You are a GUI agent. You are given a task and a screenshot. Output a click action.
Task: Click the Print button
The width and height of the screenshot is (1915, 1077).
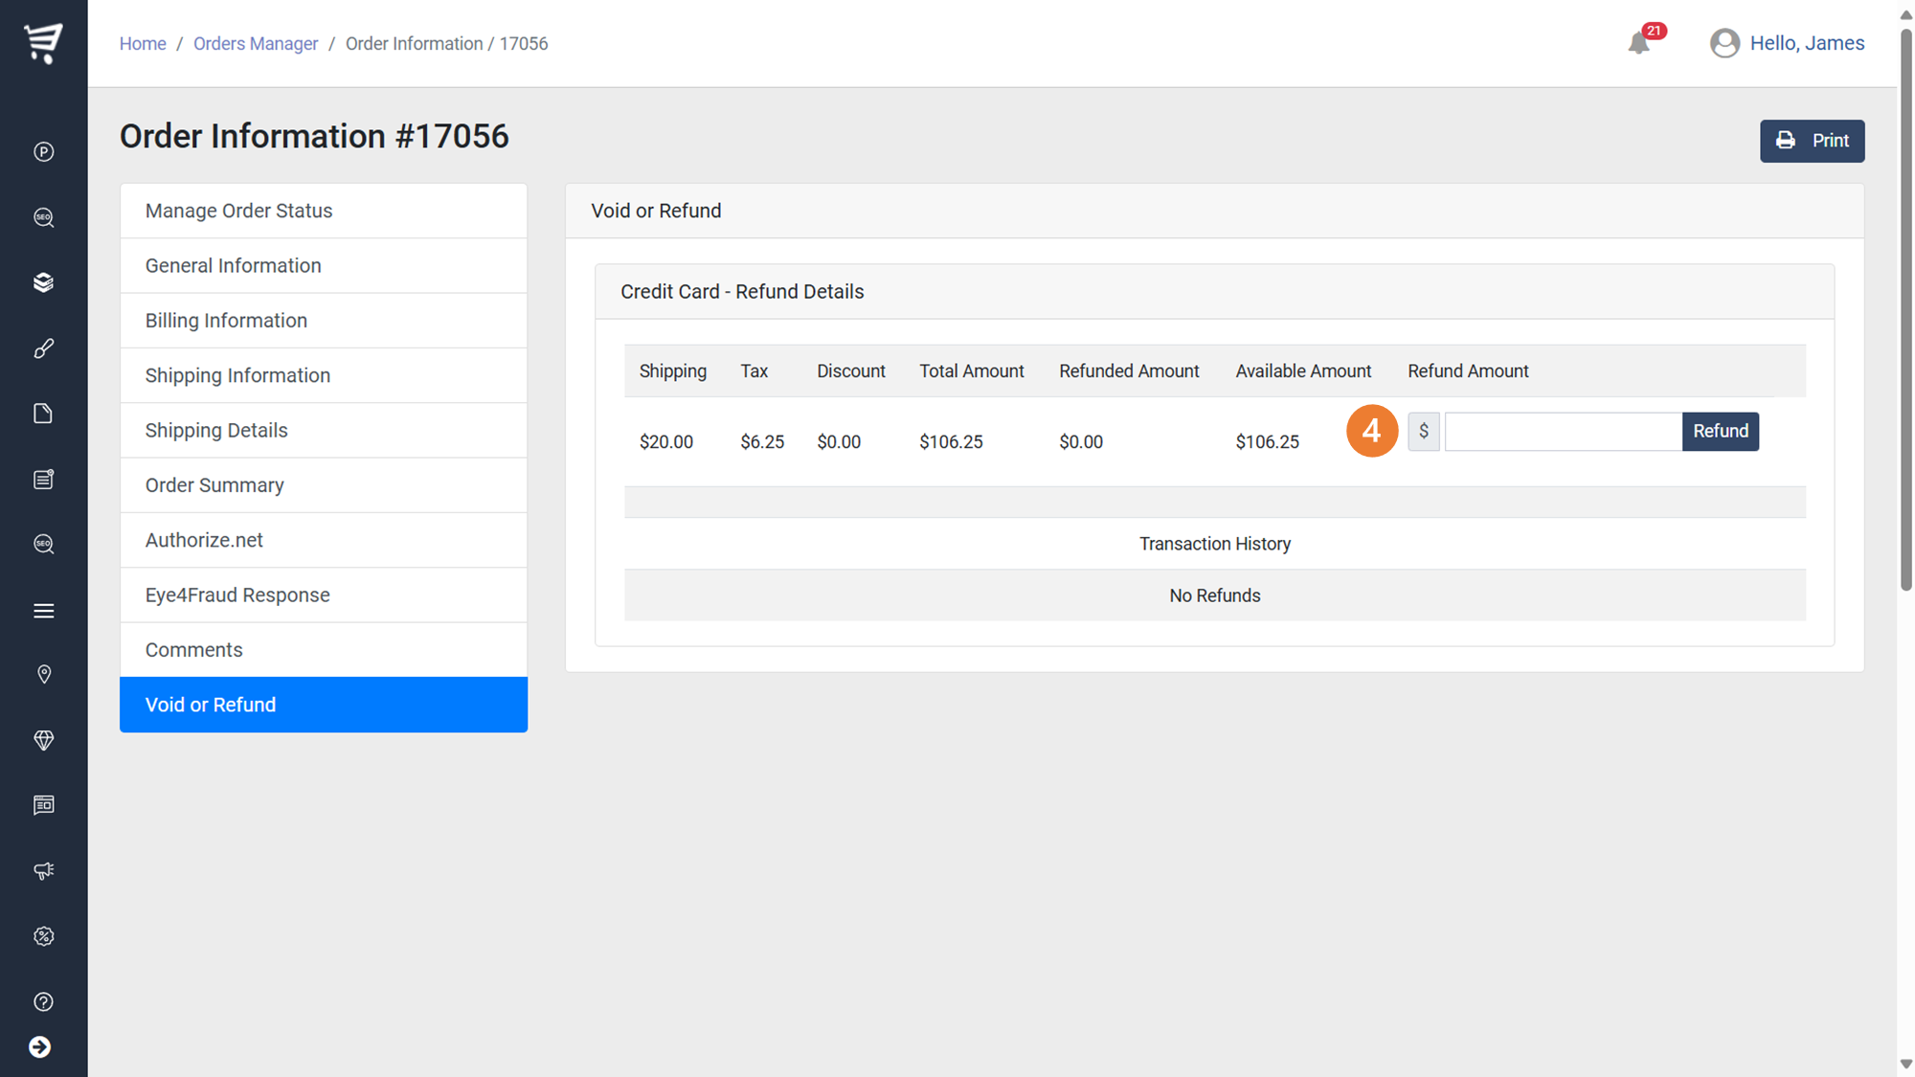pyautogui.click(x=1812, y=141)
